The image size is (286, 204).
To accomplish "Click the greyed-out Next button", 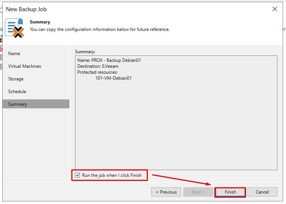I will [198, 192].
